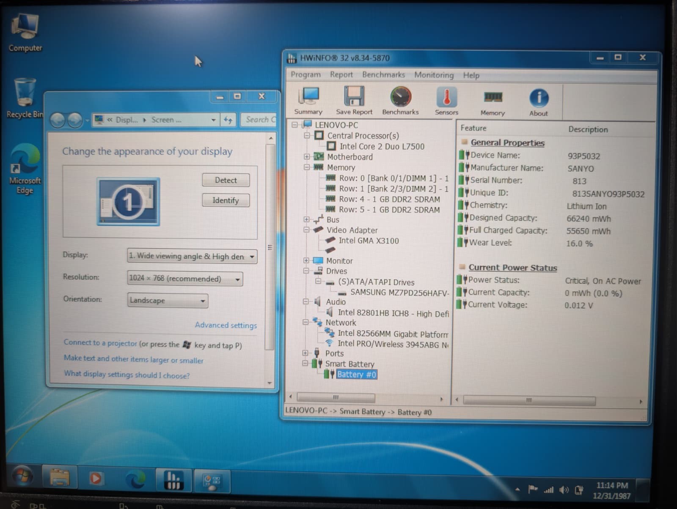Click Make text and other items larger link
This screenshot has height=509, width=677.
point(134,359)
